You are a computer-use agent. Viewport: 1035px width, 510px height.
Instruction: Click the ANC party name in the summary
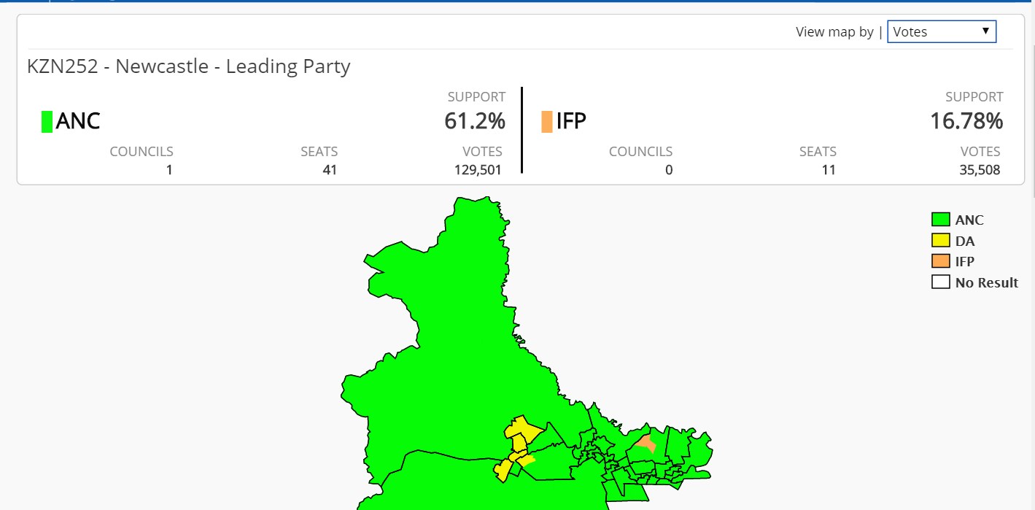tap(78, 121)
